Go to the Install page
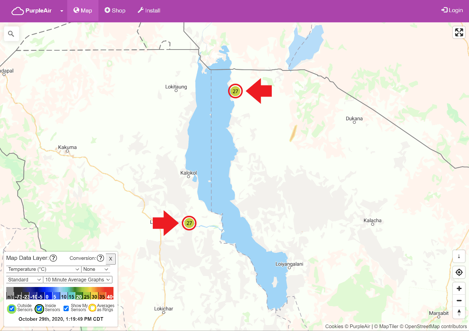Screen dimensions: 469x331 coord(149,11)
